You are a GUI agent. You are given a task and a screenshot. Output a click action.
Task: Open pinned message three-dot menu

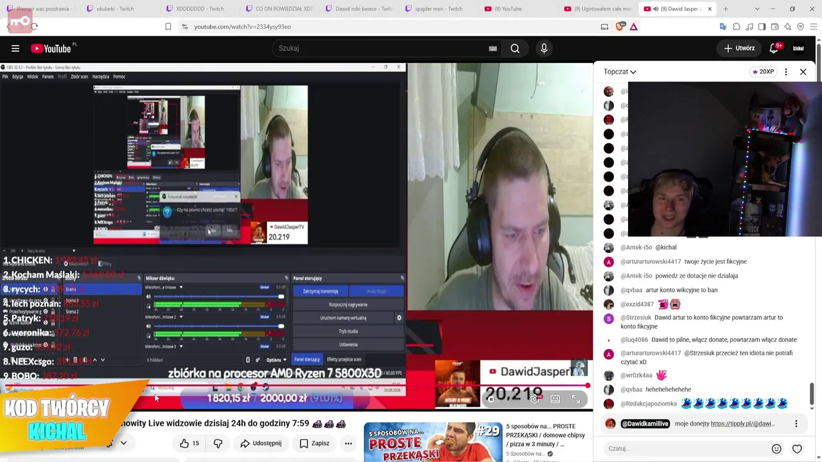(x=796, y=424)
